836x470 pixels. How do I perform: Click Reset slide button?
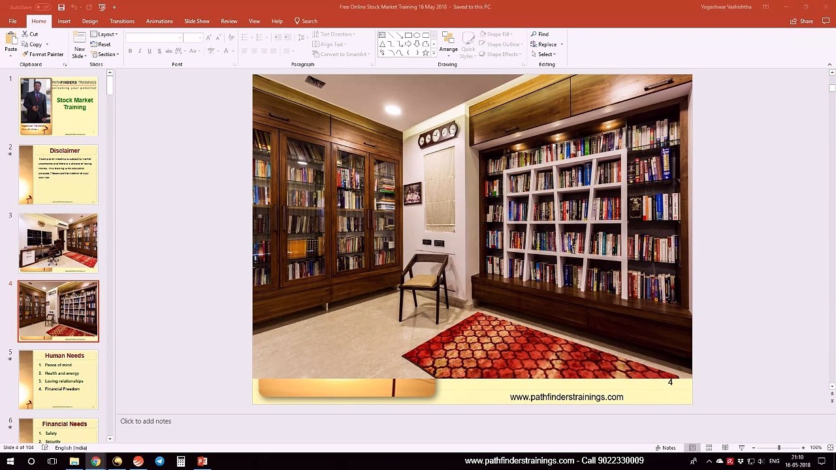101,44
